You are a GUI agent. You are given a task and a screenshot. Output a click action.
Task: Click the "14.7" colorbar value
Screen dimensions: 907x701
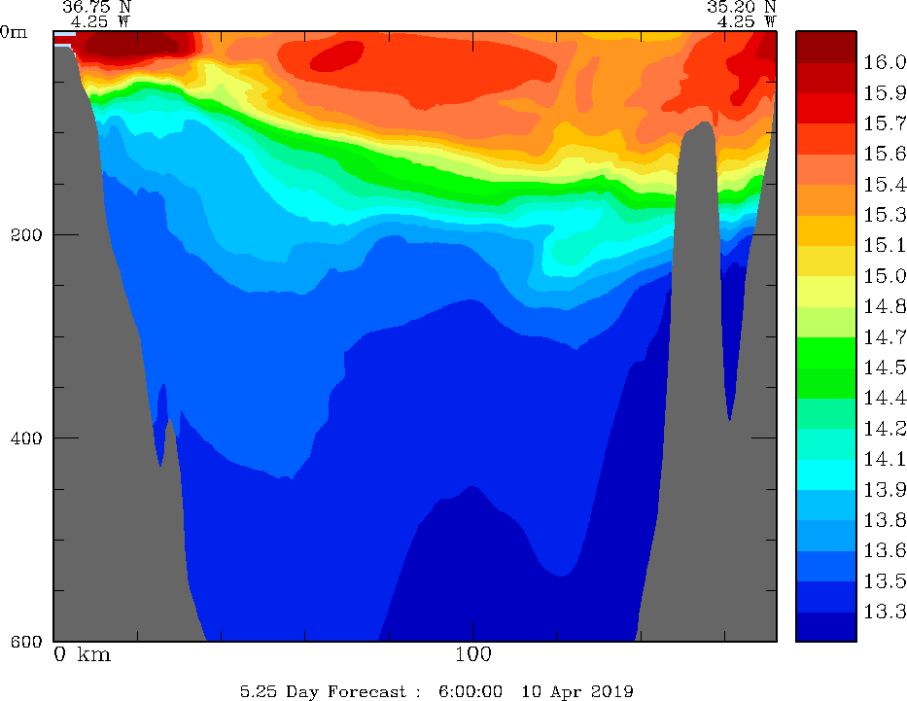(x=885, y=337)
